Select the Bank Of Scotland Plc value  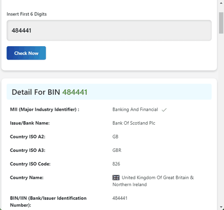click(x=134, y=123)
